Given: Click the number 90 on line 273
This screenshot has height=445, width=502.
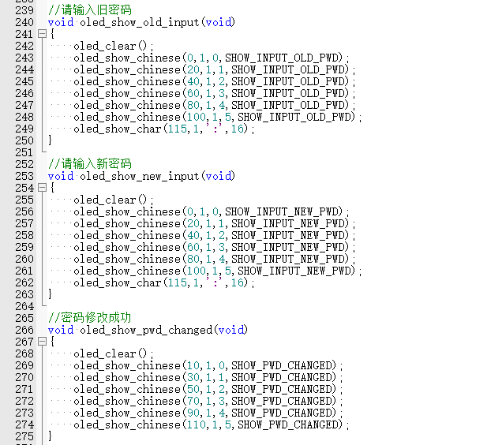Looking at the screenshot, I should point(193,413).
